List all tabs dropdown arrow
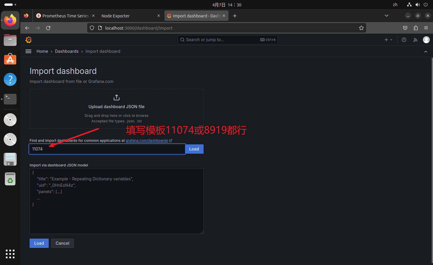 387,16
